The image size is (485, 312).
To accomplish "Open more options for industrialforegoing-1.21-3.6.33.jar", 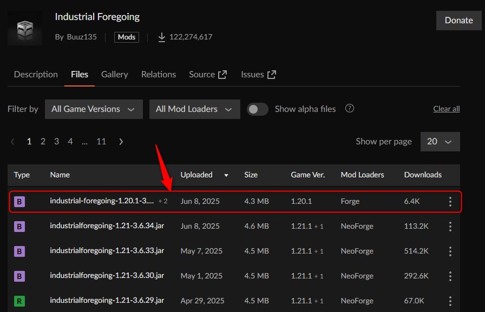I will tap(450, 251).
